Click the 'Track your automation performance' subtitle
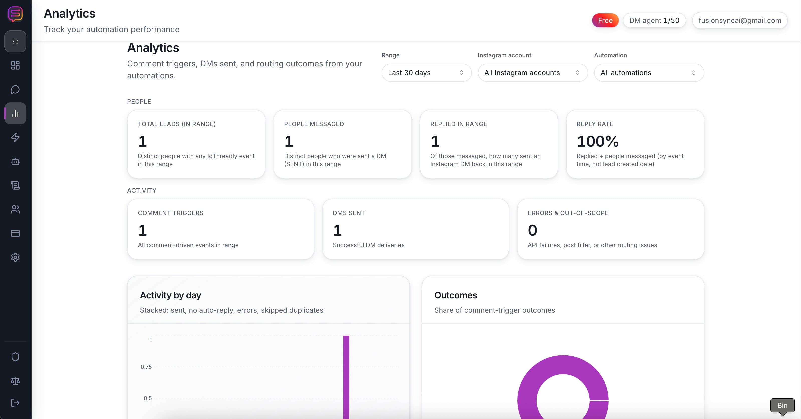801x419 pixels. [112, 29]
